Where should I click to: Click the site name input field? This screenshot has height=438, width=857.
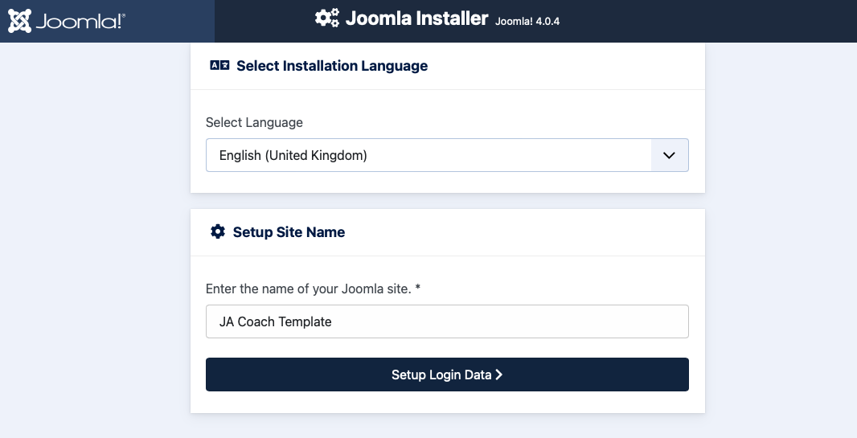pos(447,321)
